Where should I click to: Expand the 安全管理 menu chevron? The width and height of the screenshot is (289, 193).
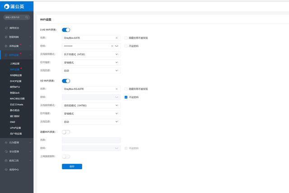(30, 152)
